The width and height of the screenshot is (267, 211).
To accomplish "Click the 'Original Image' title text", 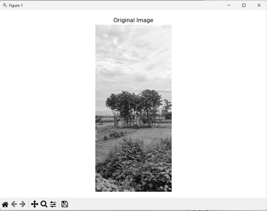I will pyautogui.click(x=133, y=20).
